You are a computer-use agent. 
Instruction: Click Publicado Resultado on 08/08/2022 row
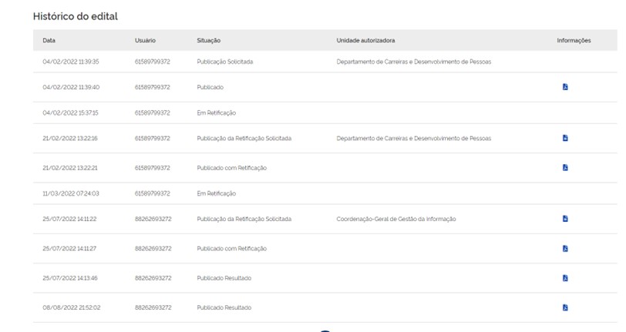coord(224,307)
